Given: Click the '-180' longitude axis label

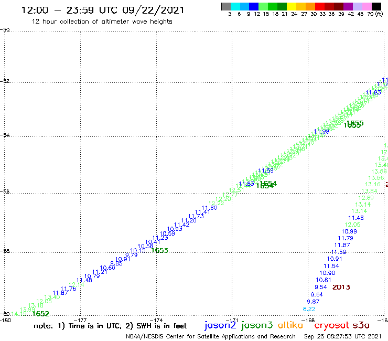Looking at the screenshot, I should pos(5,320).
